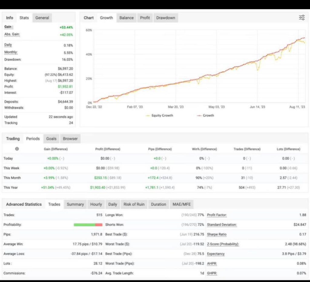
Task: Select the Balance chart tab
Action: click(x=126, y=18)
